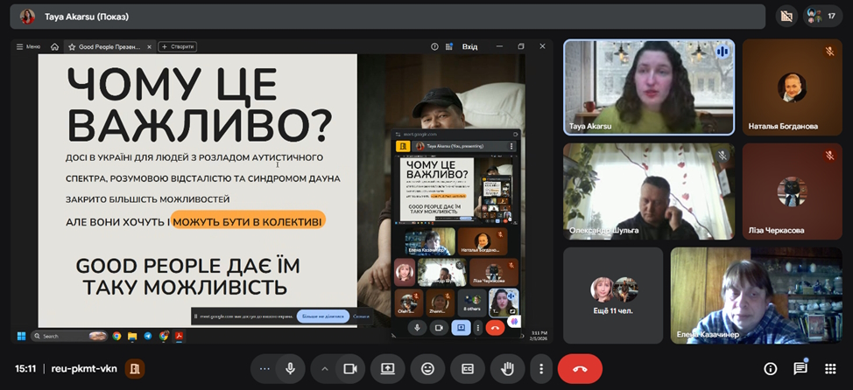Open the emoji reactions button
Image resolution: width=853 pixels, height=390 pixels.
click(428, 369)
